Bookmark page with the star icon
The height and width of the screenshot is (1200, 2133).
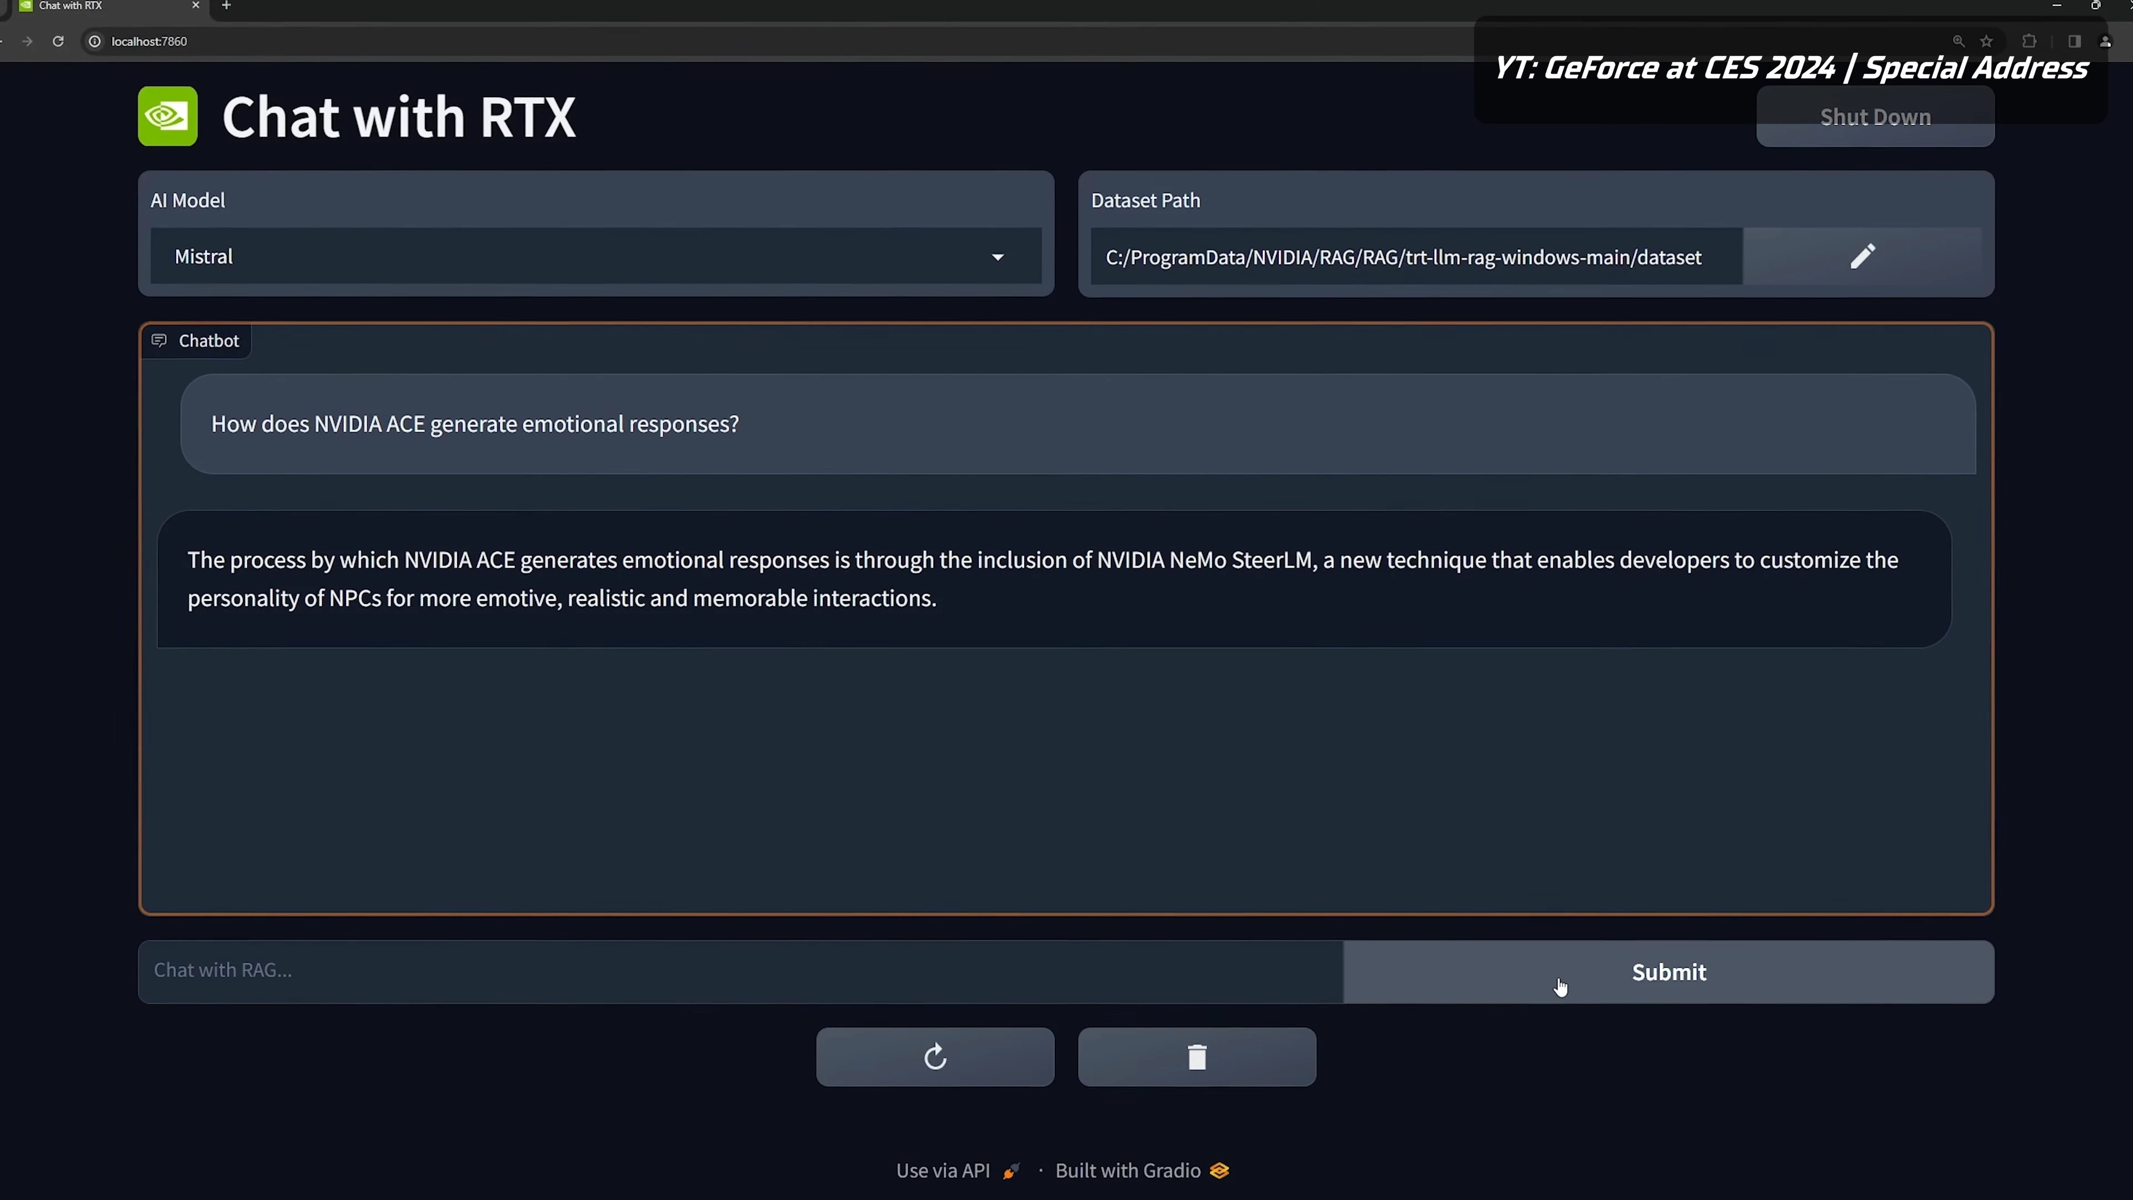(1986, 42)
